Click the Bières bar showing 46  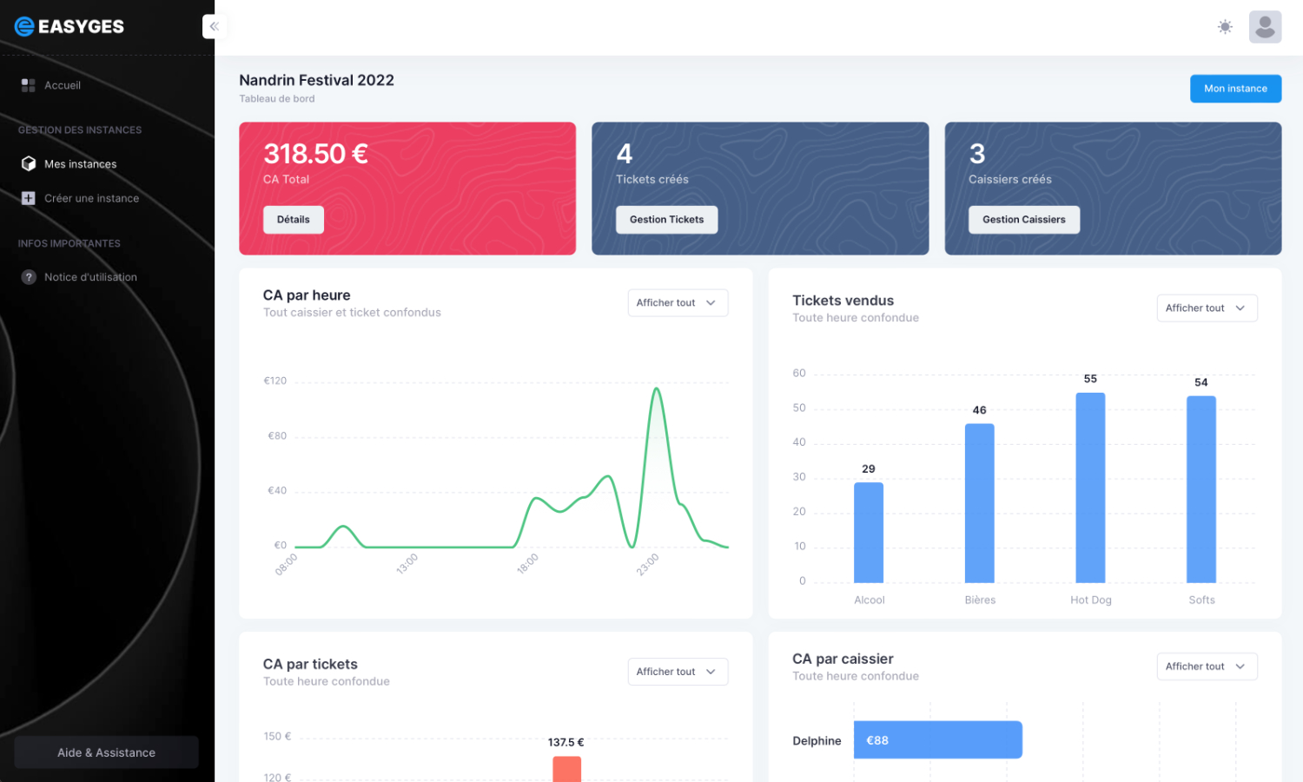click(980, 503)
